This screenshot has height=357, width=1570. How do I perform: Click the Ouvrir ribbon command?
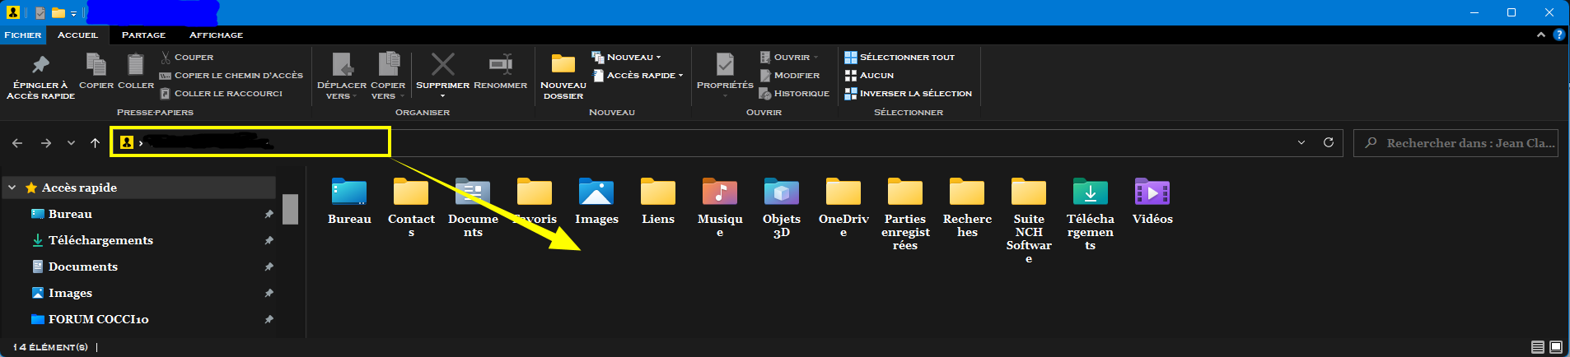(789, 57)
